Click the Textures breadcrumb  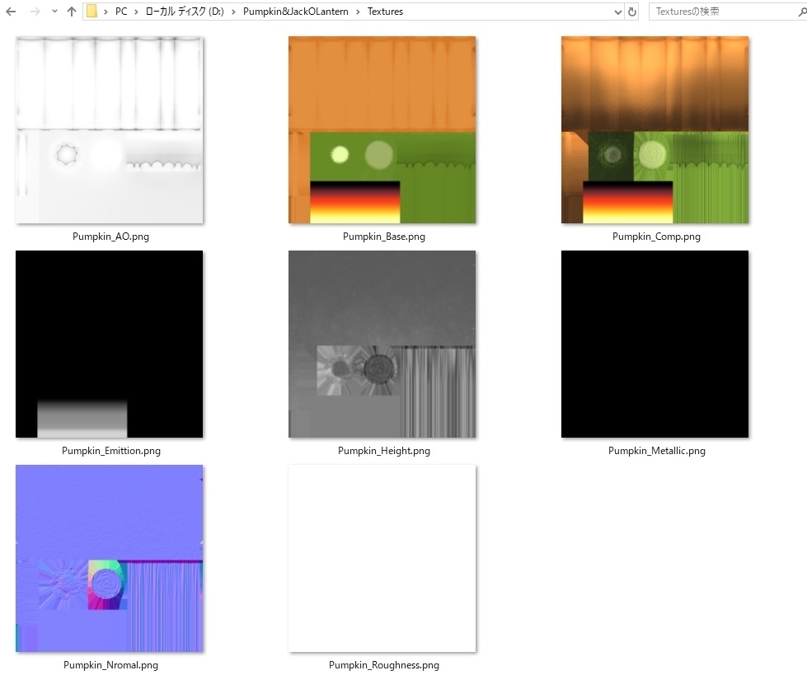pyautogui.click(x=385, y=12)
